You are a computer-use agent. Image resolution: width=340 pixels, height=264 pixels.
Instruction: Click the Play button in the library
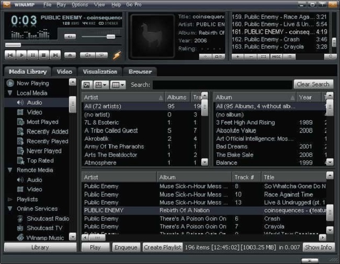(95, 247)
